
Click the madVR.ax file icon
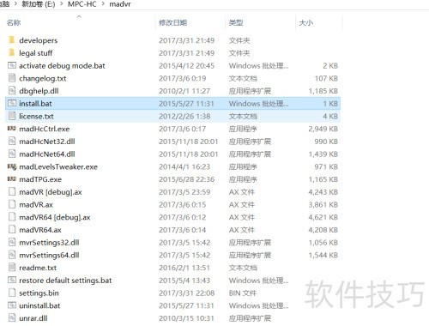[12, 204]
